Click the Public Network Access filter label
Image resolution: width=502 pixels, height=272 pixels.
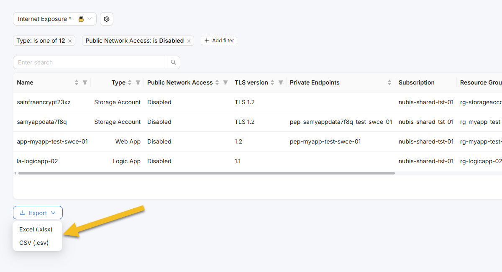(x=135, y=41)
